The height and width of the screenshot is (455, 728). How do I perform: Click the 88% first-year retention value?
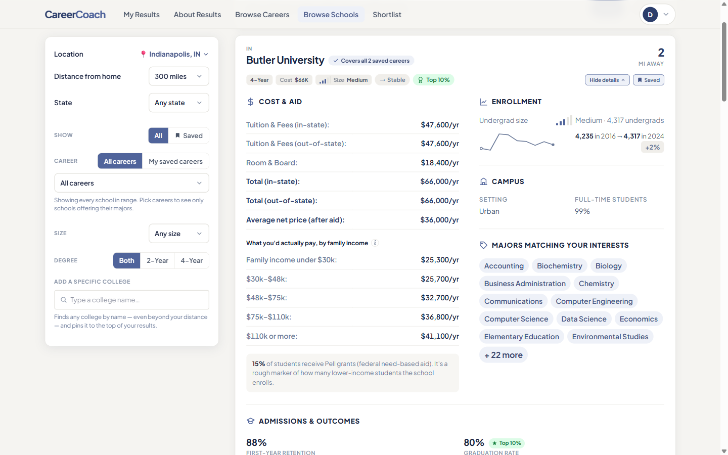(x=256, y=443)
